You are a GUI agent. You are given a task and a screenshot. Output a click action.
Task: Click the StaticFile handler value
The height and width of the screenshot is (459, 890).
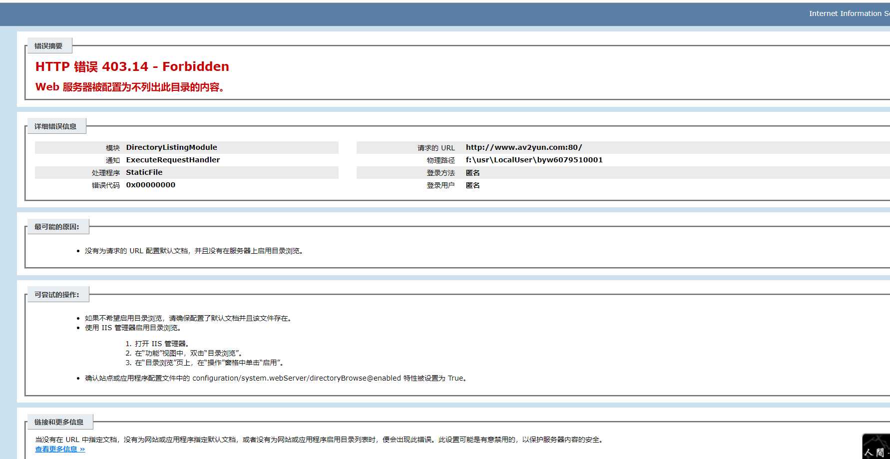click(144, 172)
